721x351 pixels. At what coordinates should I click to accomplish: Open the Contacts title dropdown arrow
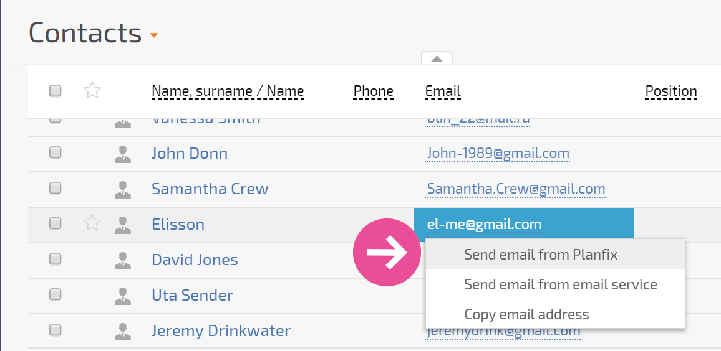point(154,35)
